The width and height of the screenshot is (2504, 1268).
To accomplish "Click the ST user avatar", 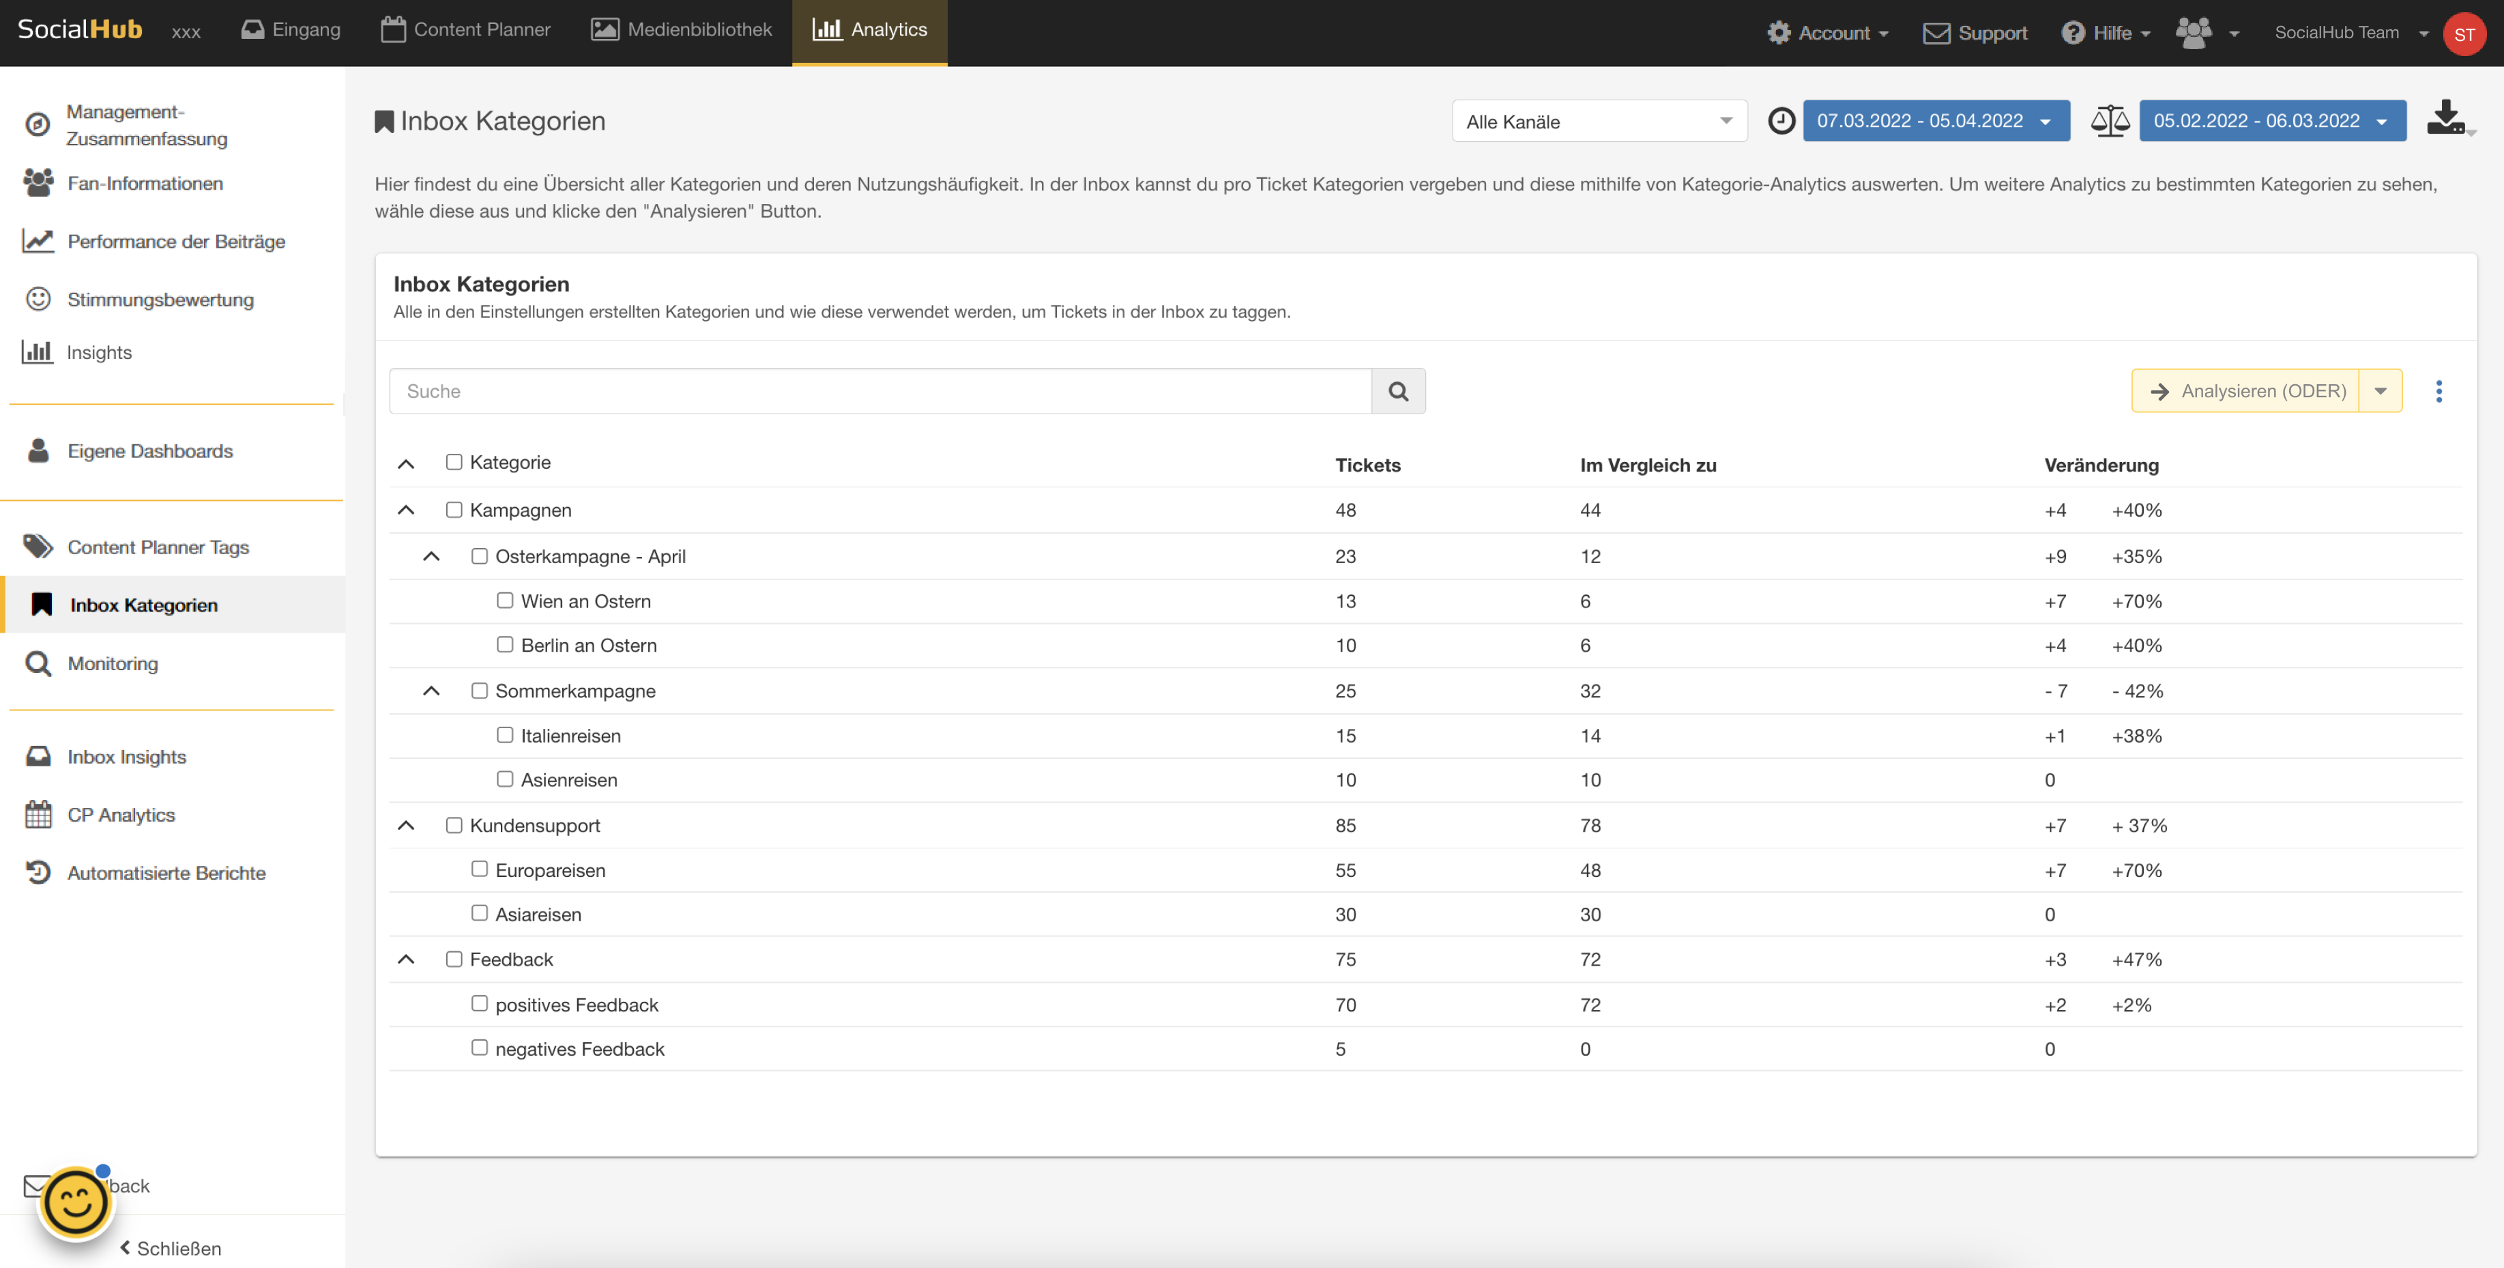I will coord(2463,34).
